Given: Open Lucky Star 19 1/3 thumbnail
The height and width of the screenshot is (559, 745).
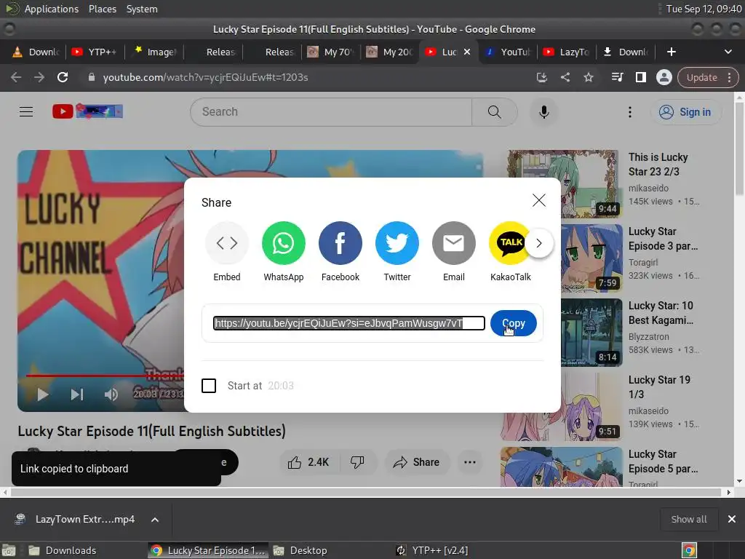Looking at the screenshot, I should point(562,407).
